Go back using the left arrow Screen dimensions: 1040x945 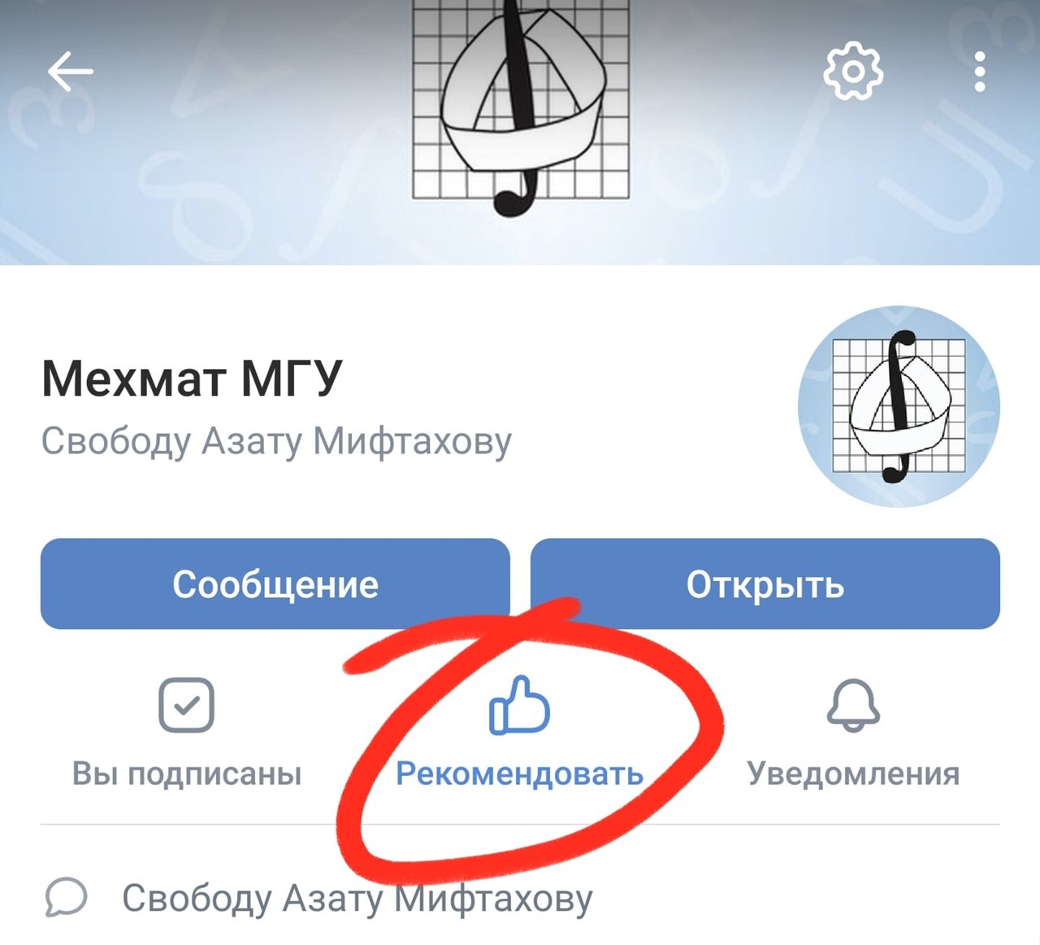[70, 72]
